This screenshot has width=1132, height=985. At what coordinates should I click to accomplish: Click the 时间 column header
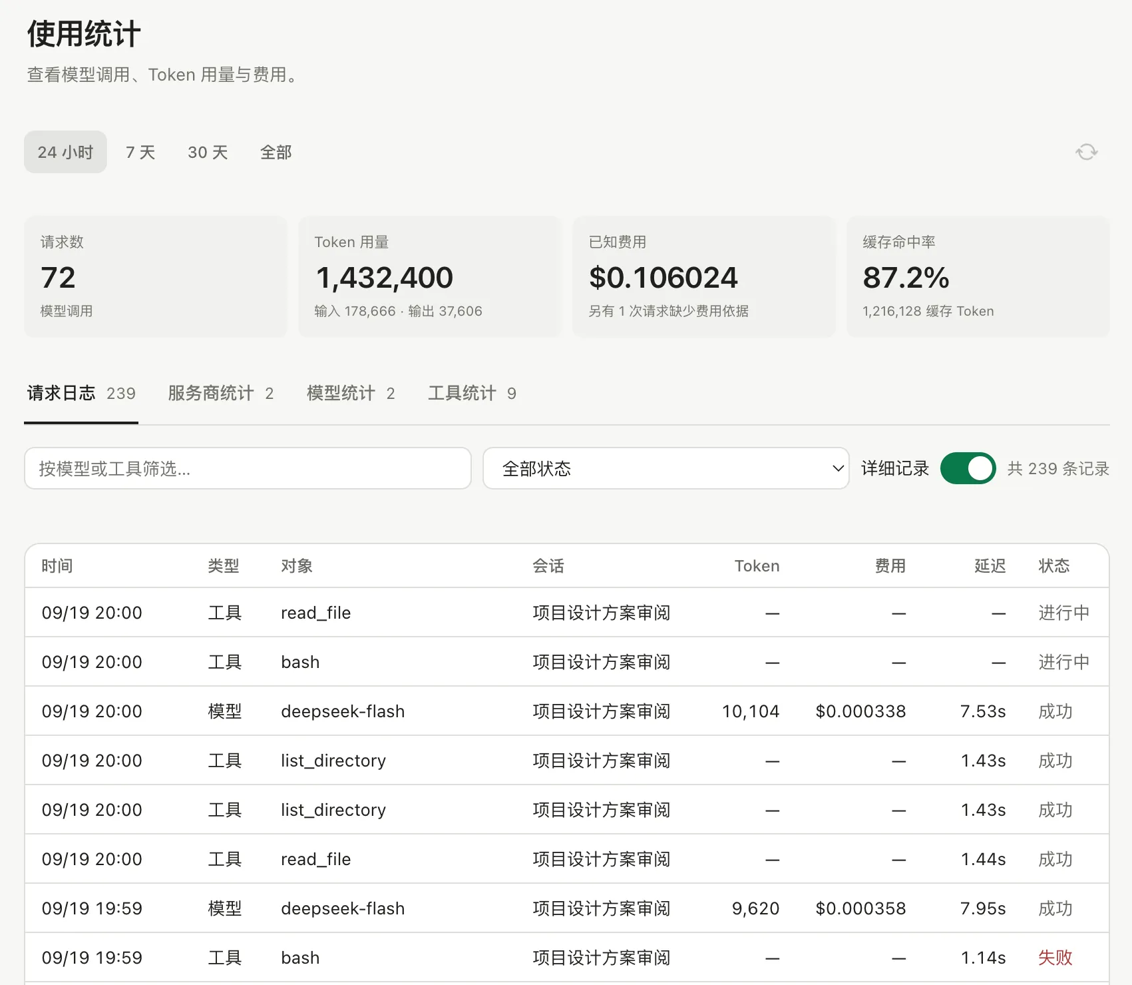pyautogui.click(x=57, y=565)
